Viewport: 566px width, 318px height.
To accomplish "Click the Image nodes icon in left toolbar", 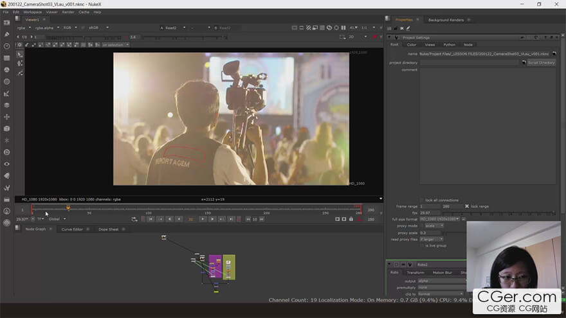I will point(6,23).
